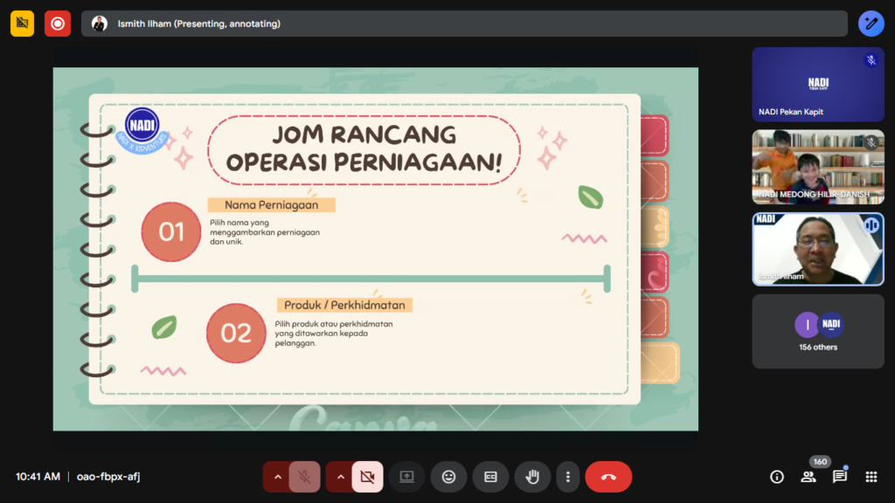The height and width of the screenshot is (503, 895).
Task: Click the present screen button
Action: 406,477
